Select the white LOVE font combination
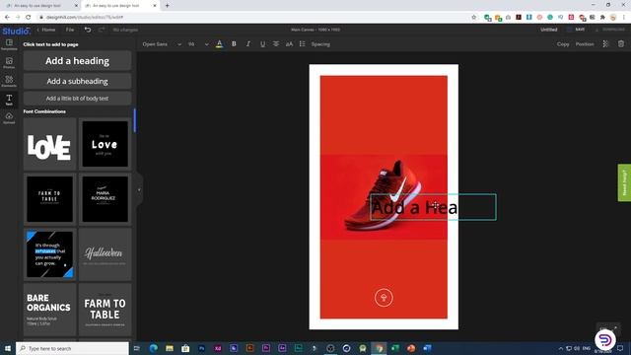631x355 pixels. click(49, 144)
